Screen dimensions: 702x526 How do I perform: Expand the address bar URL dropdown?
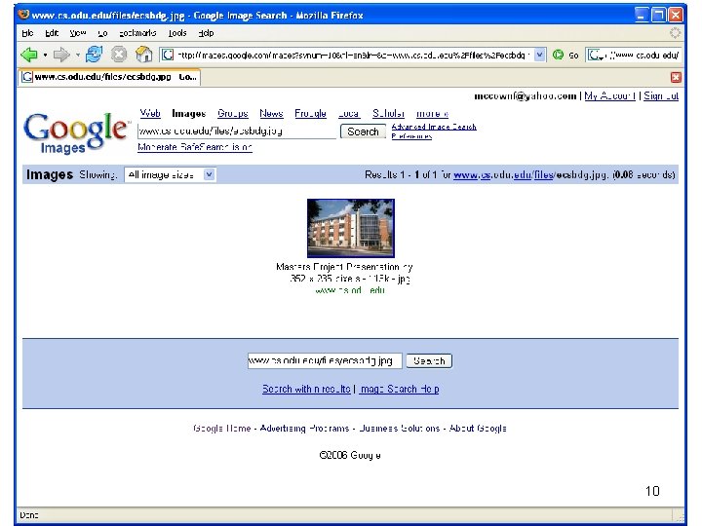coord(540,55)
